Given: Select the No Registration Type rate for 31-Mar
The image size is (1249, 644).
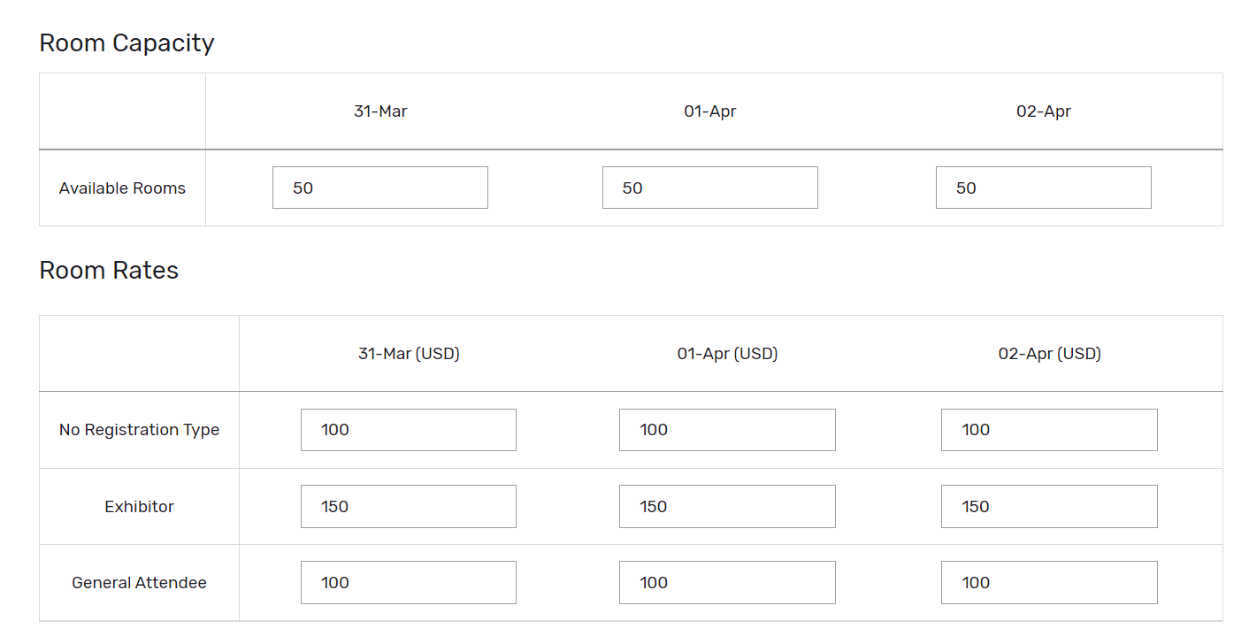Looking at the screenshot, I should click(408, 429).
